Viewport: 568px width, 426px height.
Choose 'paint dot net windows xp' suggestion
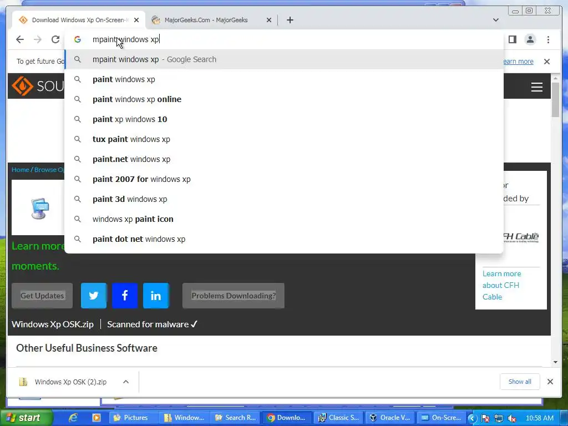pos(284,239)
